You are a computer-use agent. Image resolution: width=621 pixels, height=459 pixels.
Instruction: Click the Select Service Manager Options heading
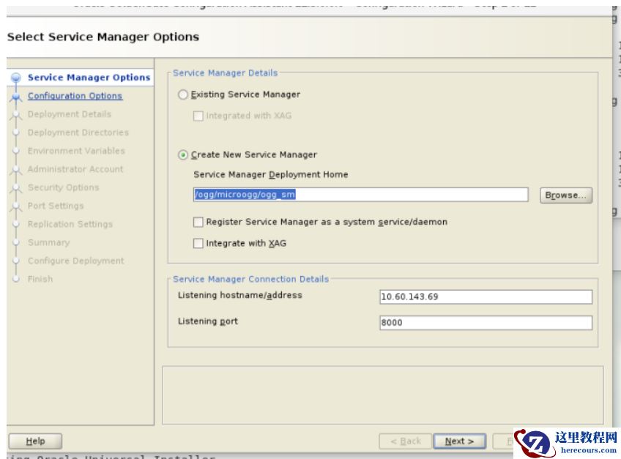(x=103, y=37)
